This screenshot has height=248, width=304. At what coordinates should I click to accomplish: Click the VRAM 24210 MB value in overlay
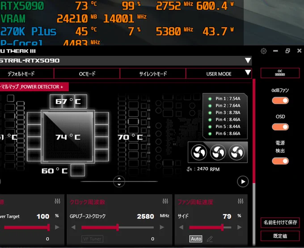[x=76, y=18]
